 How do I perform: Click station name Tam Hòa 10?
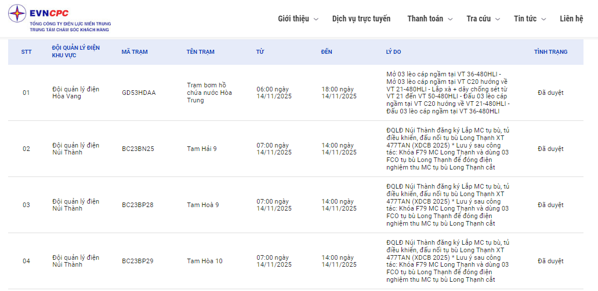(204, 261)
